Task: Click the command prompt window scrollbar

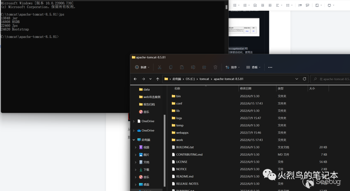Action: (226, 7)
